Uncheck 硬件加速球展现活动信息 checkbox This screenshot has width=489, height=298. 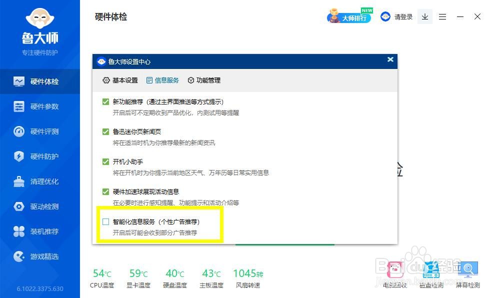coord(105,191)
